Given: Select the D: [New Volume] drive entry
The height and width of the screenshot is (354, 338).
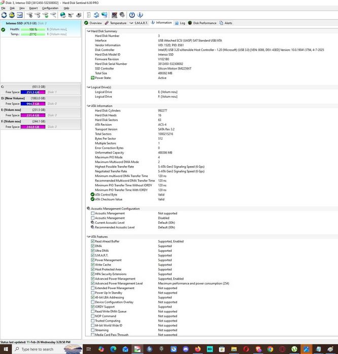Looking at the screenshot, I should pos(41,101).
